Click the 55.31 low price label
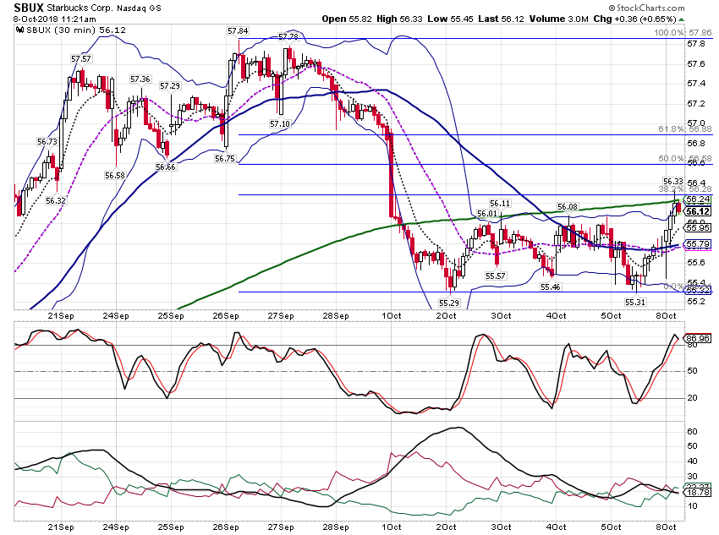719x535 pixels. pyautogui.click(x=635, y=302)
